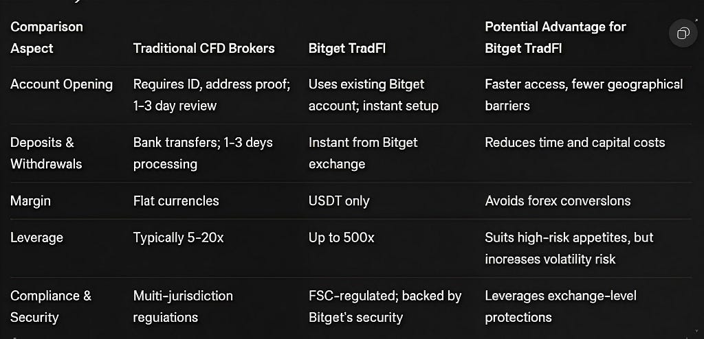Image resolution: width=704 pixels, height=339 pixels.
Task: Select the 'Reduces time and capital costs' cell
Action: point(575,143)
